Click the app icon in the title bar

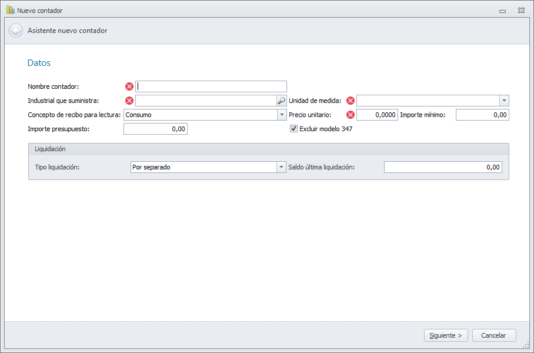[10, 10]
